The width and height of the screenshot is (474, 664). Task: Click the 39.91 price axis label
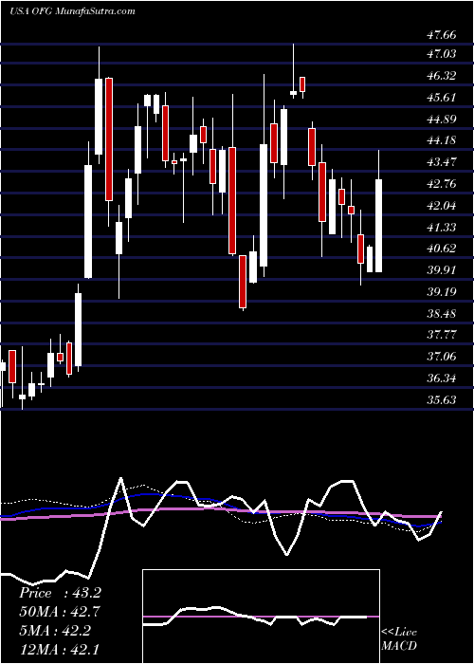tap(442, 270)
